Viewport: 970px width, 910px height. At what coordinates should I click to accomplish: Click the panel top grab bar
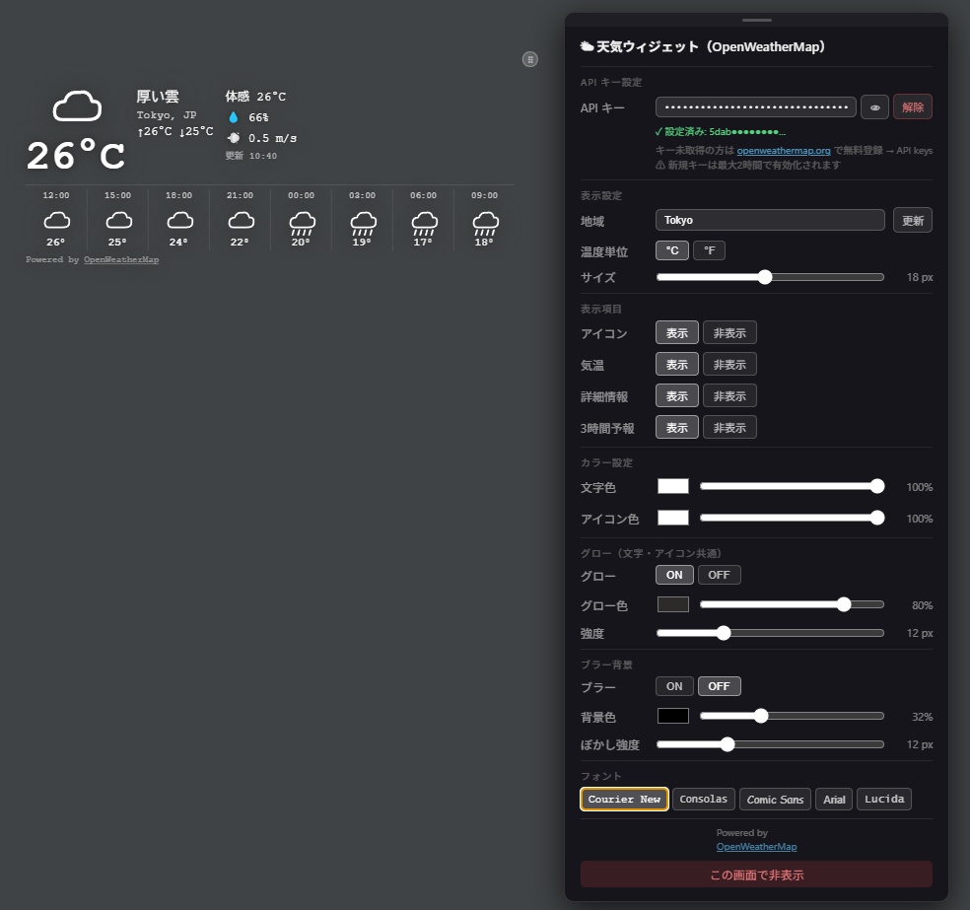click(x=756, y=20)
